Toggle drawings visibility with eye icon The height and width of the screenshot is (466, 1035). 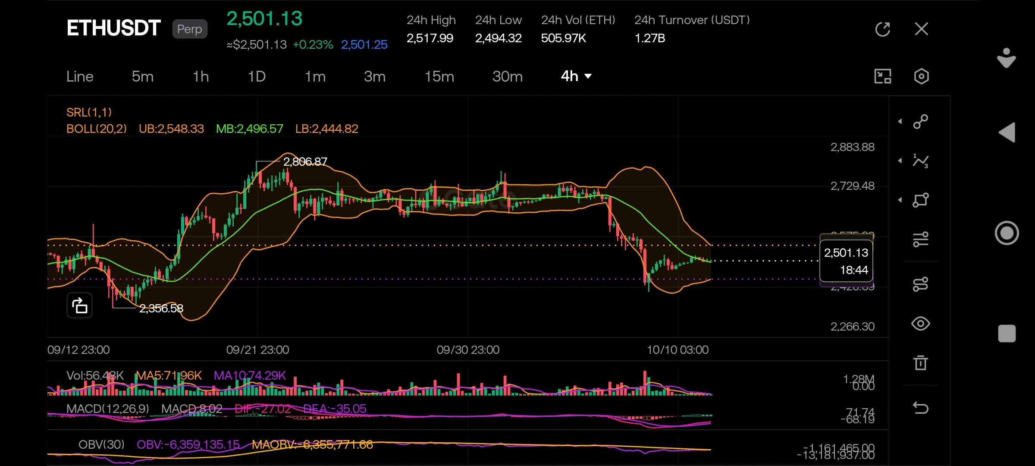921,324
